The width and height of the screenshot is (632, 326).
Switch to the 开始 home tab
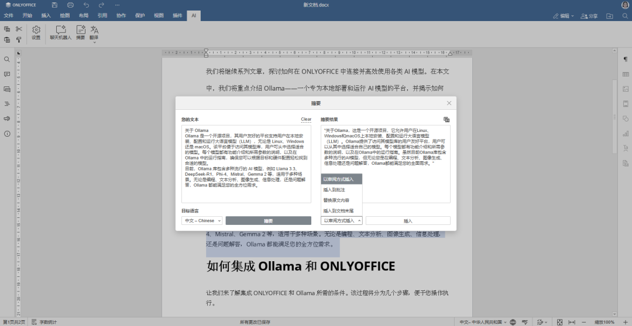point(27,16)
